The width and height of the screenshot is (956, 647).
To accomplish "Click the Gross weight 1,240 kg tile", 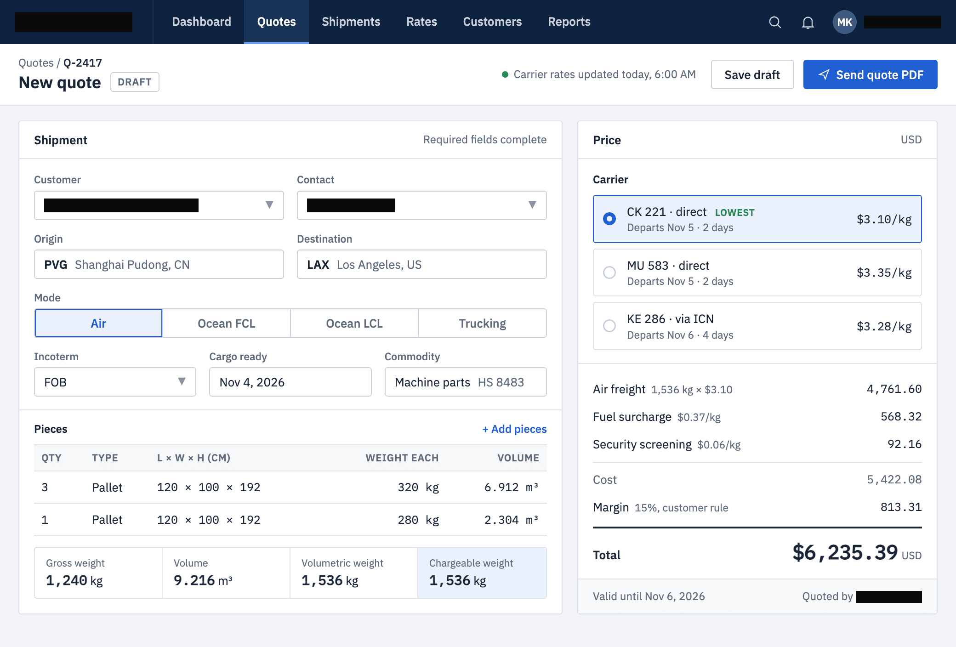I will pyautogui.click(x=98, y=573).
